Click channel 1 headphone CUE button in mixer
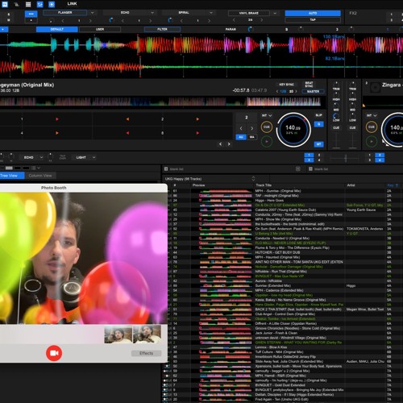403x403 pixels. pyautogui.click(x=336, y=127)
